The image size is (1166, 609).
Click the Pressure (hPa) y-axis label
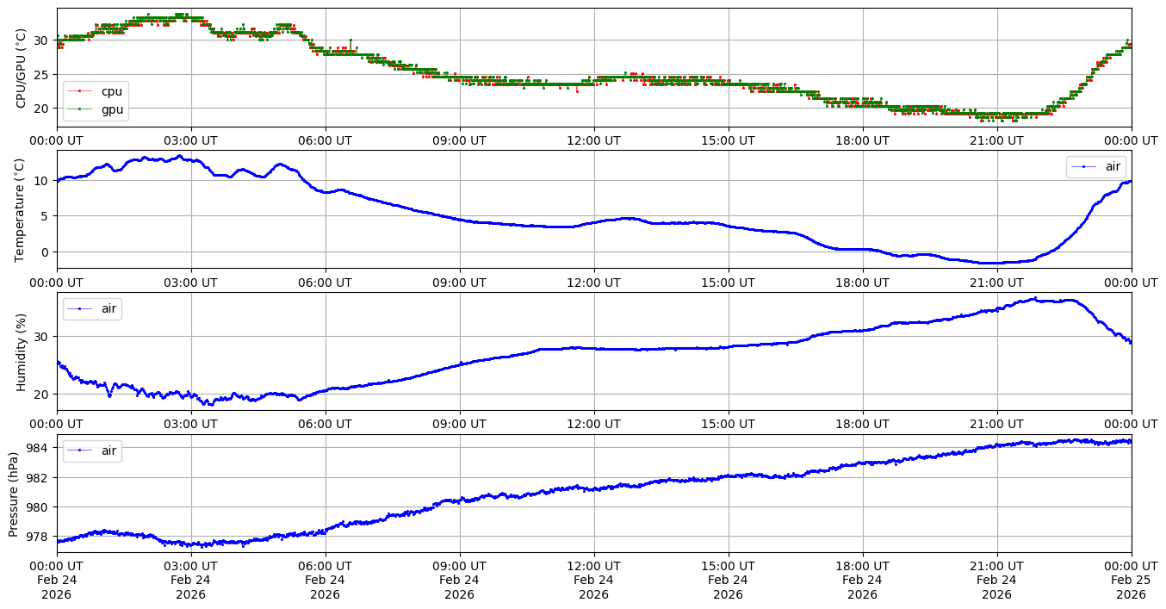click(14, 493)
